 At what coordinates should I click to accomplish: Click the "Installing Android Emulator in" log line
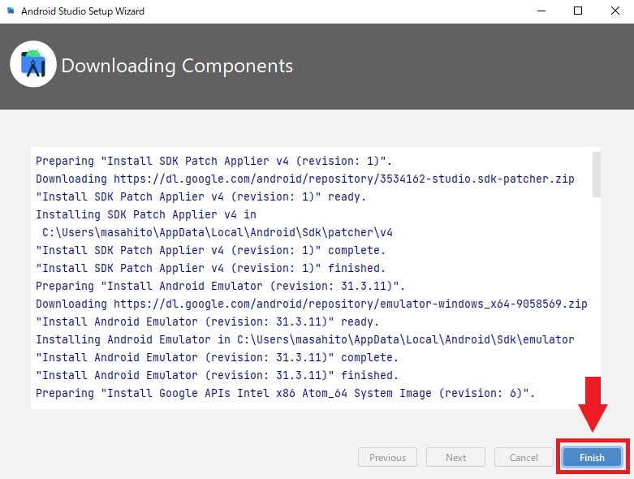point(305,339)
